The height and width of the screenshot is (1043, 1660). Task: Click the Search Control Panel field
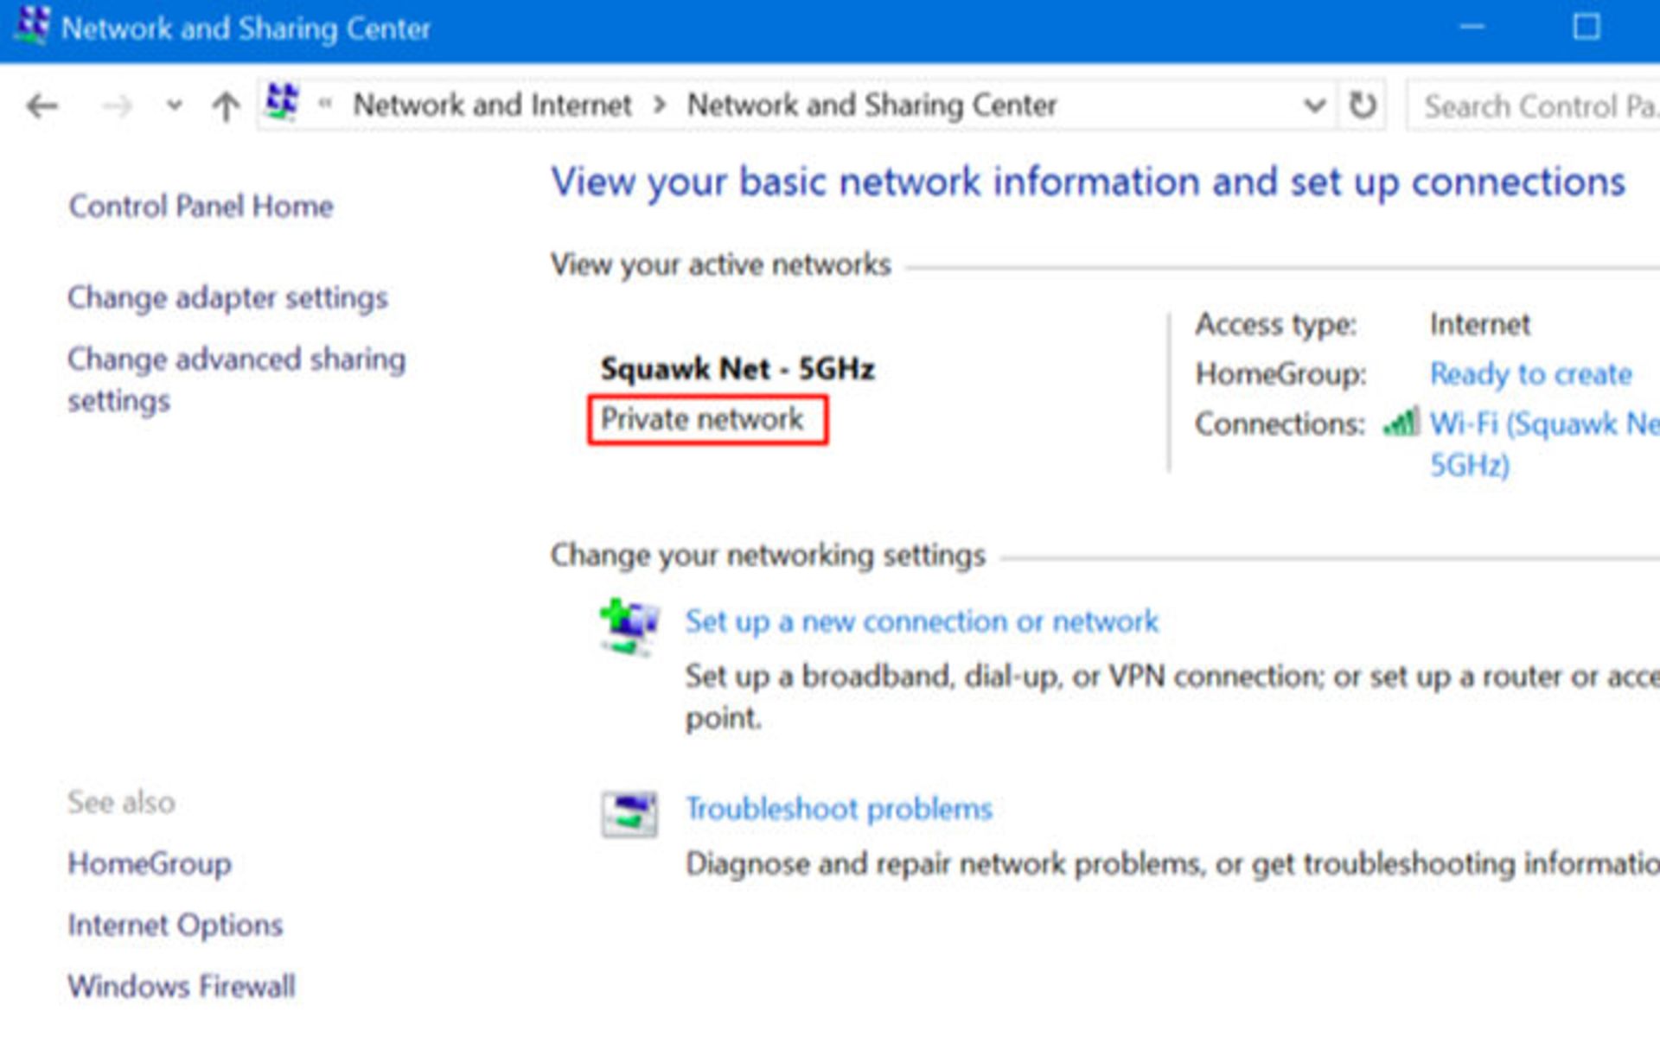[1535, 106]
